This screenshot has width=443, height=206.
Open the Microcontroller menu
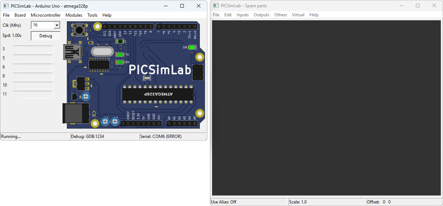click(x=46, y=15)
